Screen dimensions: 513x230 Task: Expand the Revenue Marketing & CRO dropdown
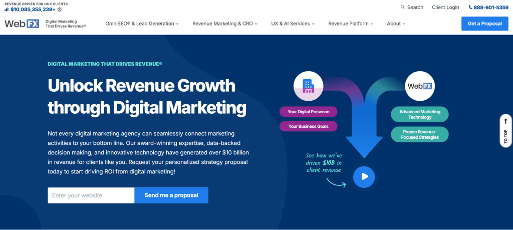tap(225, 24)
